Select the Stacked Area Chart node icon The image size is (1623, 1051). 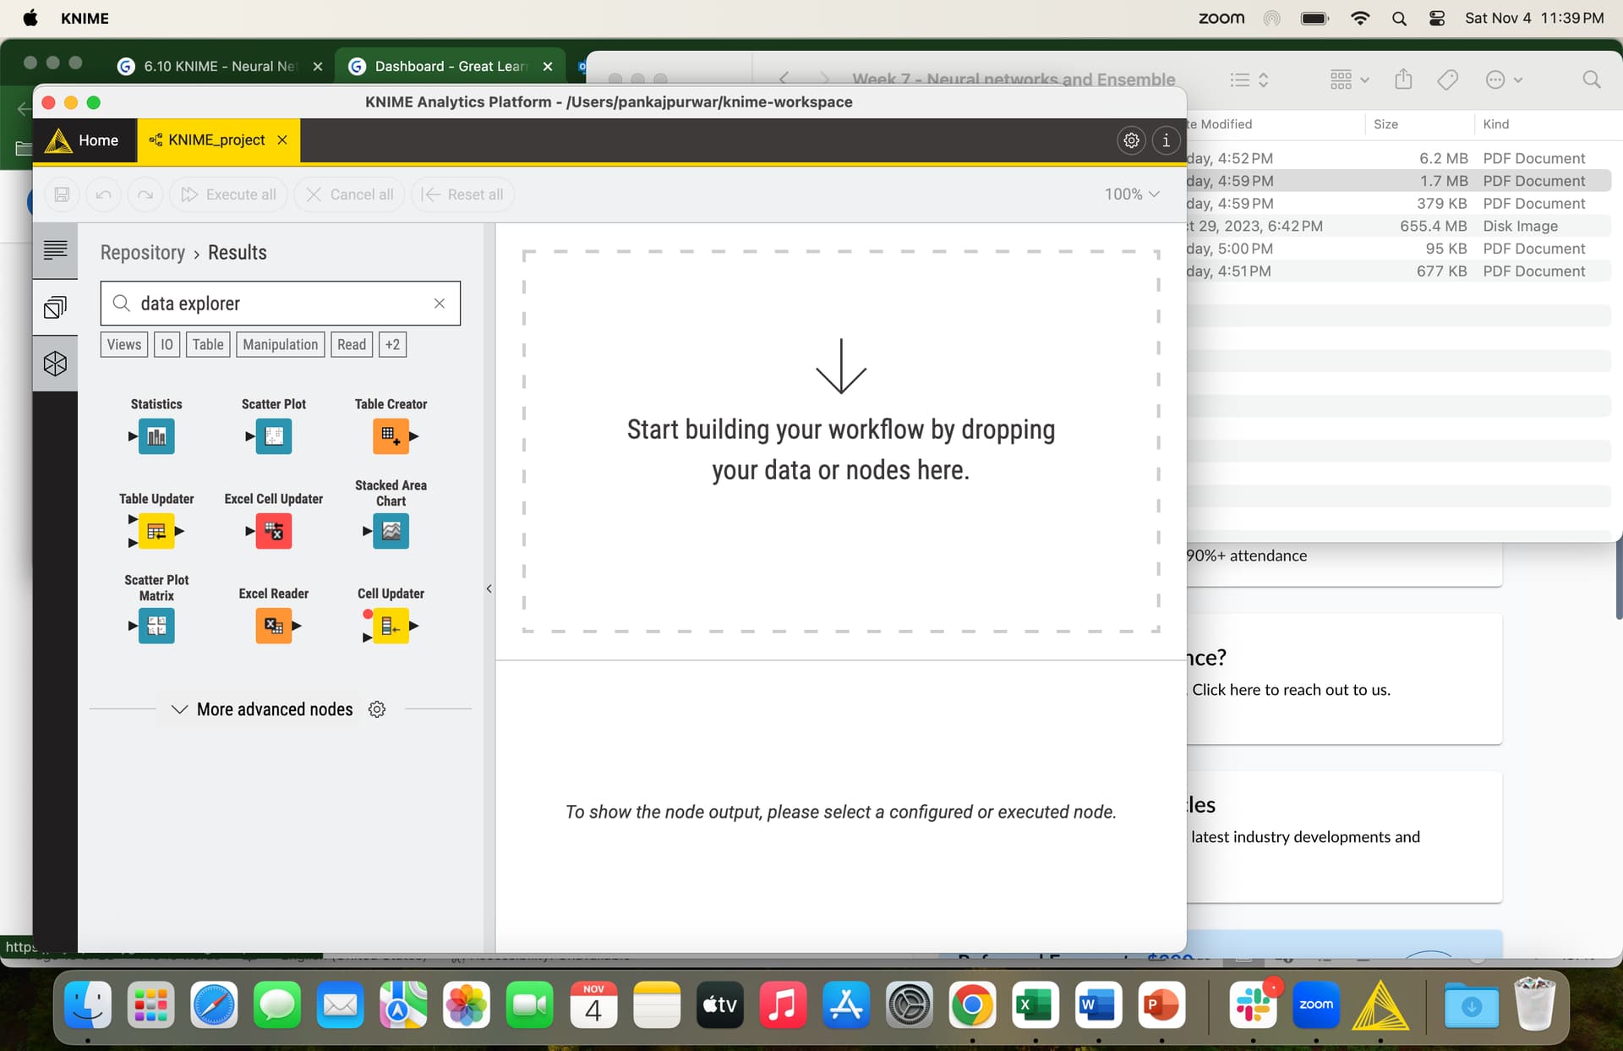[x=391, y=531]
